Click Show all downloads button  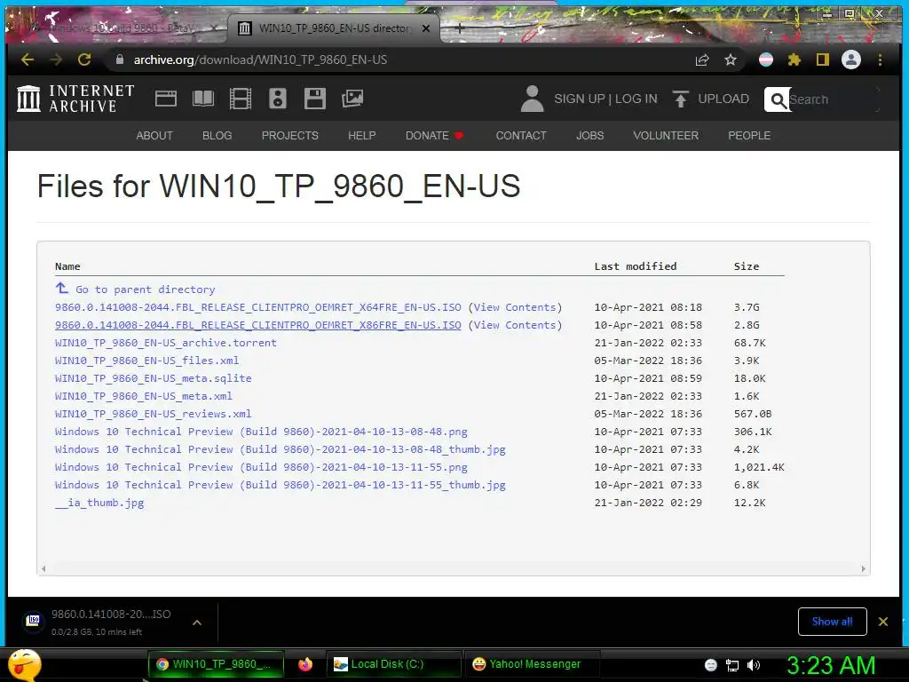click(832, 622)
